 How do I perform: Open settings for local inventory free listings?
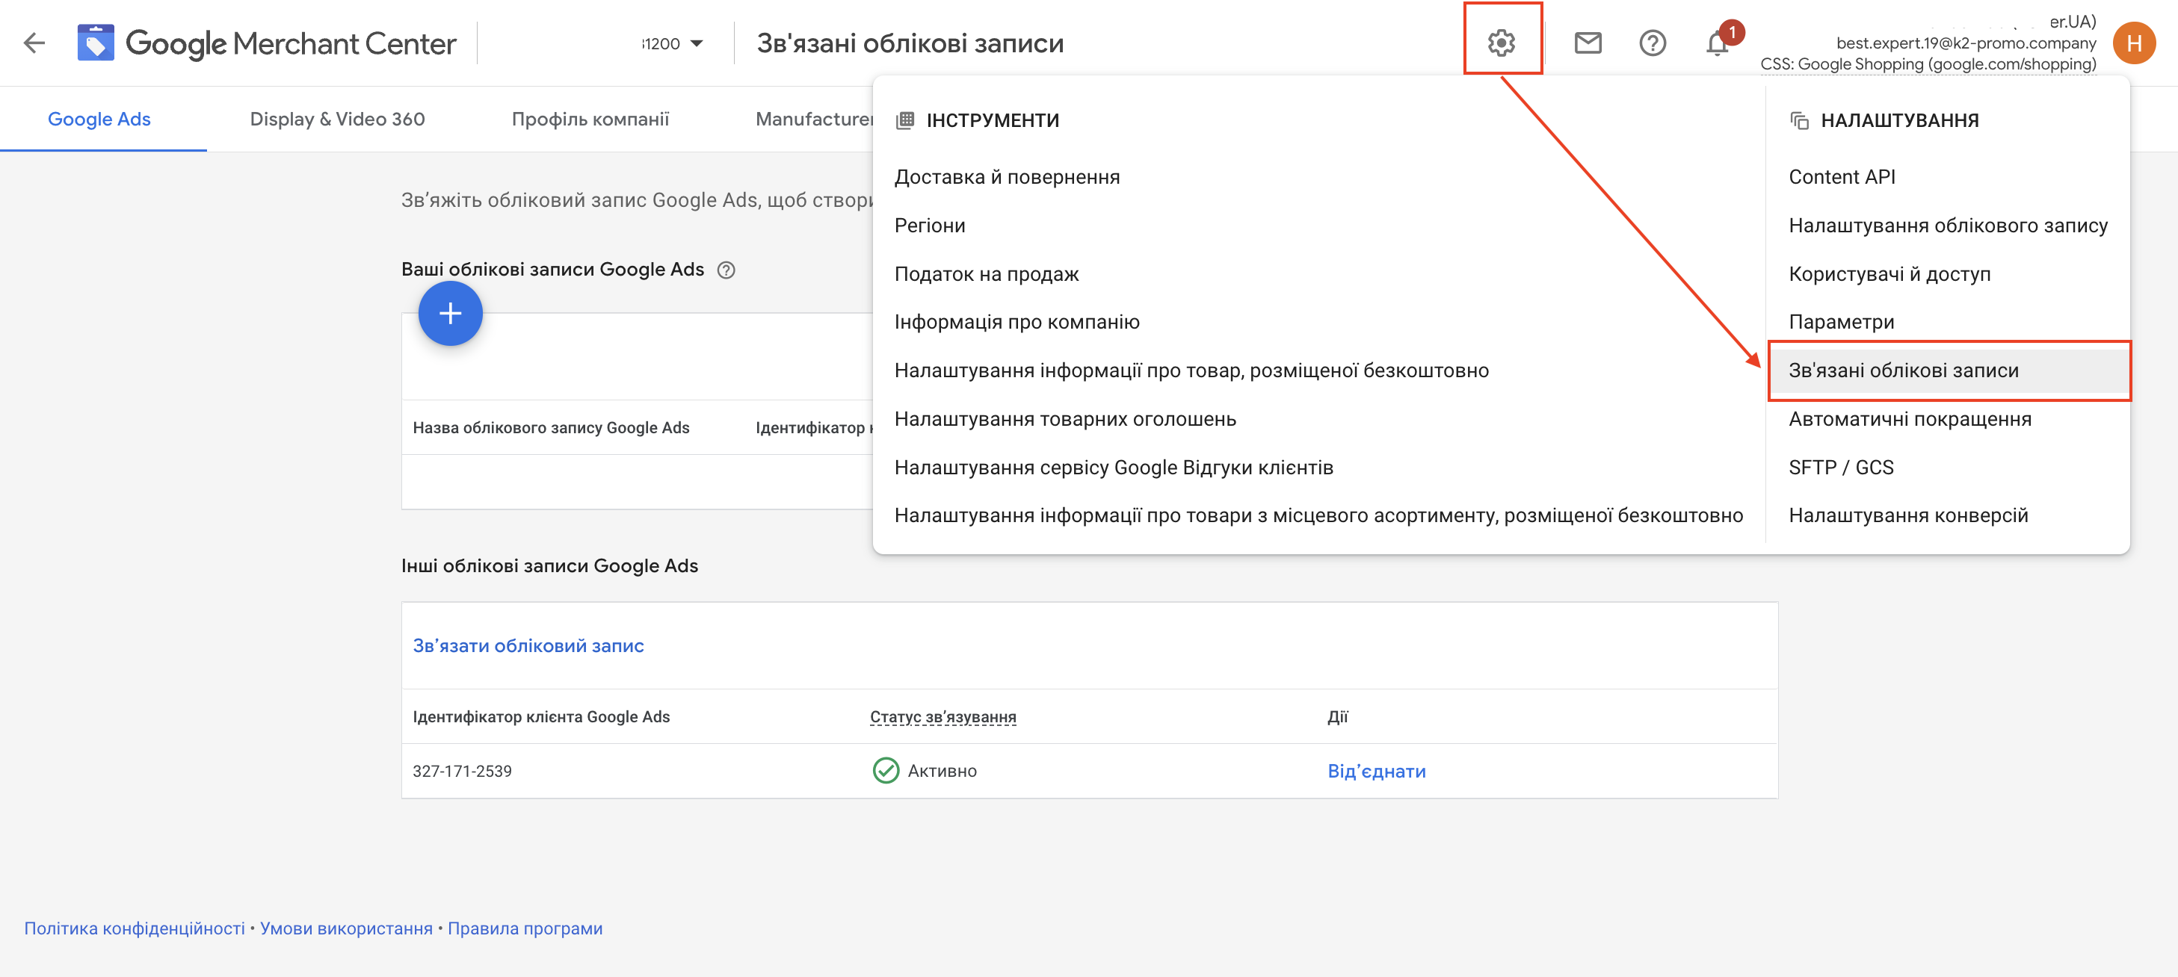tap(1318, 515)
